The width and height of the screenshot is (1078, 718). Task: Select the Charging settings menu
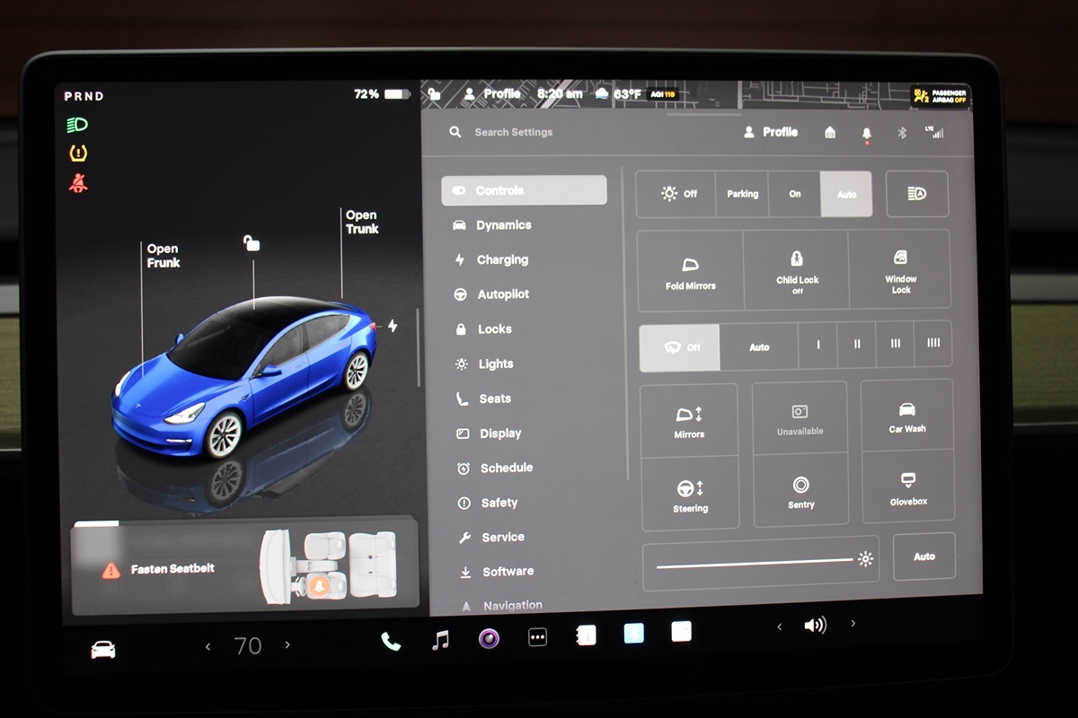[x=501, y=260]
